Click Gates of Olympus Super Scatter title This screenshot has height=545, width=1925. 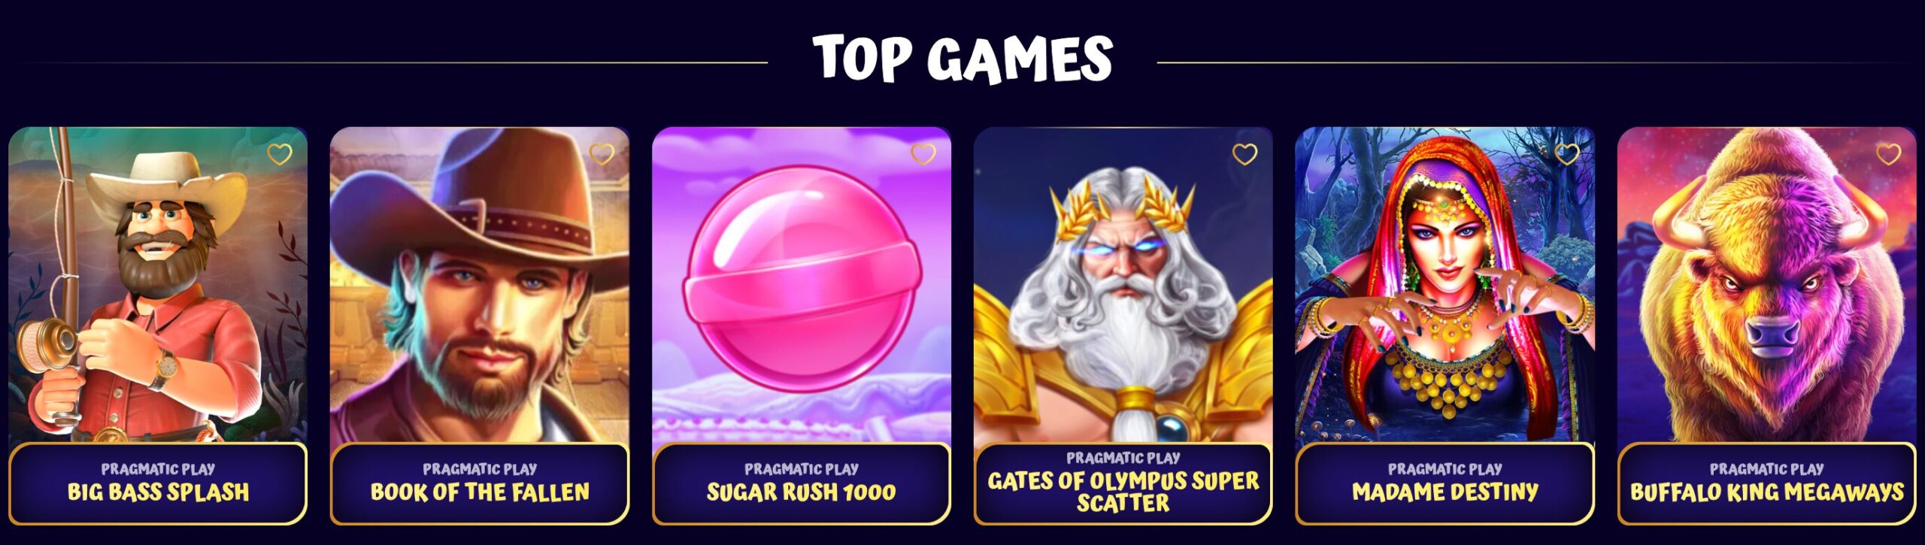[x=1123, y=492]
